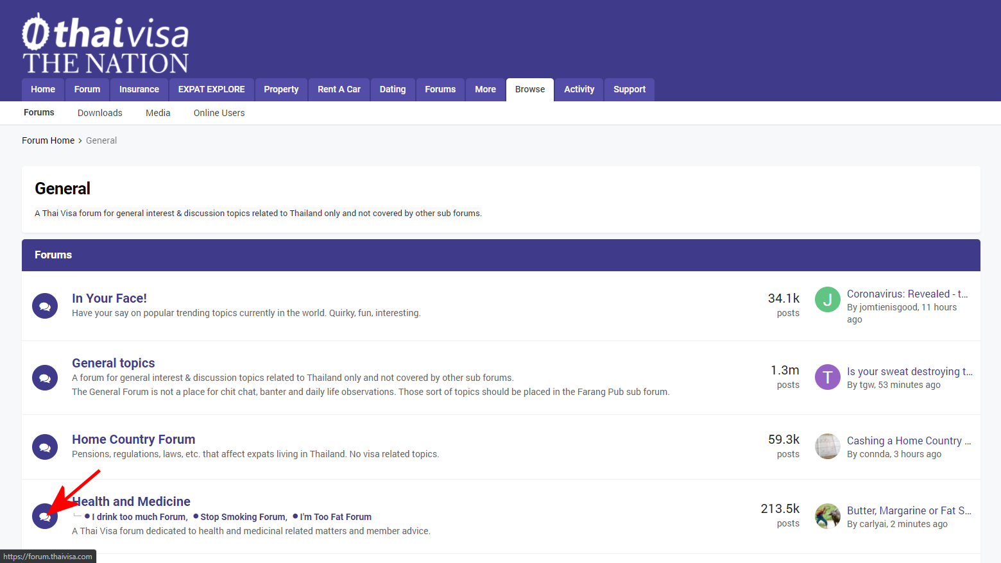
Task: Open the Coronavirus: Revealed latest topic
Action: [907, 294]
